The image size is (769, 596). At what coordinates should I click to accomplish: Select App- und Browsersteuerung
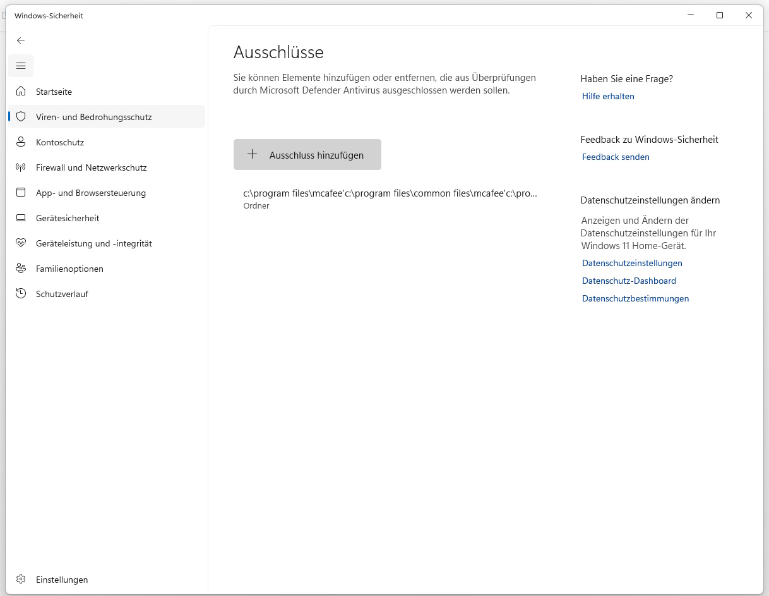(x=91, y=193)
